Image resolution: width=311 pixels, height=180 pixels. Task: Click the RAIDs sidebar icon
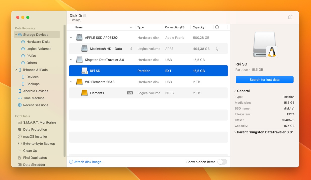coord(23,56)
